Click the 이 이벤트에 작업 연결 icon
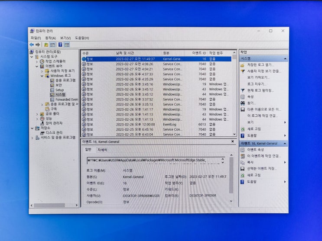This screenshot has width=322, height=241. (243, 156)
